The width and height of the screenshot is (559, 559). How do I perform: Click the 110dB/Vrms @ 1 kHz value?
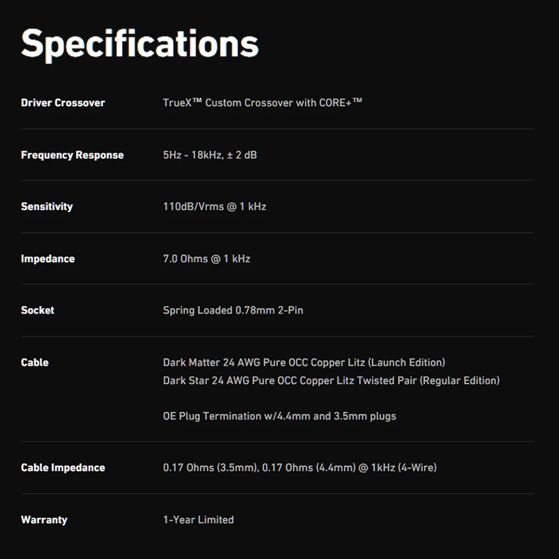(215, 207)
